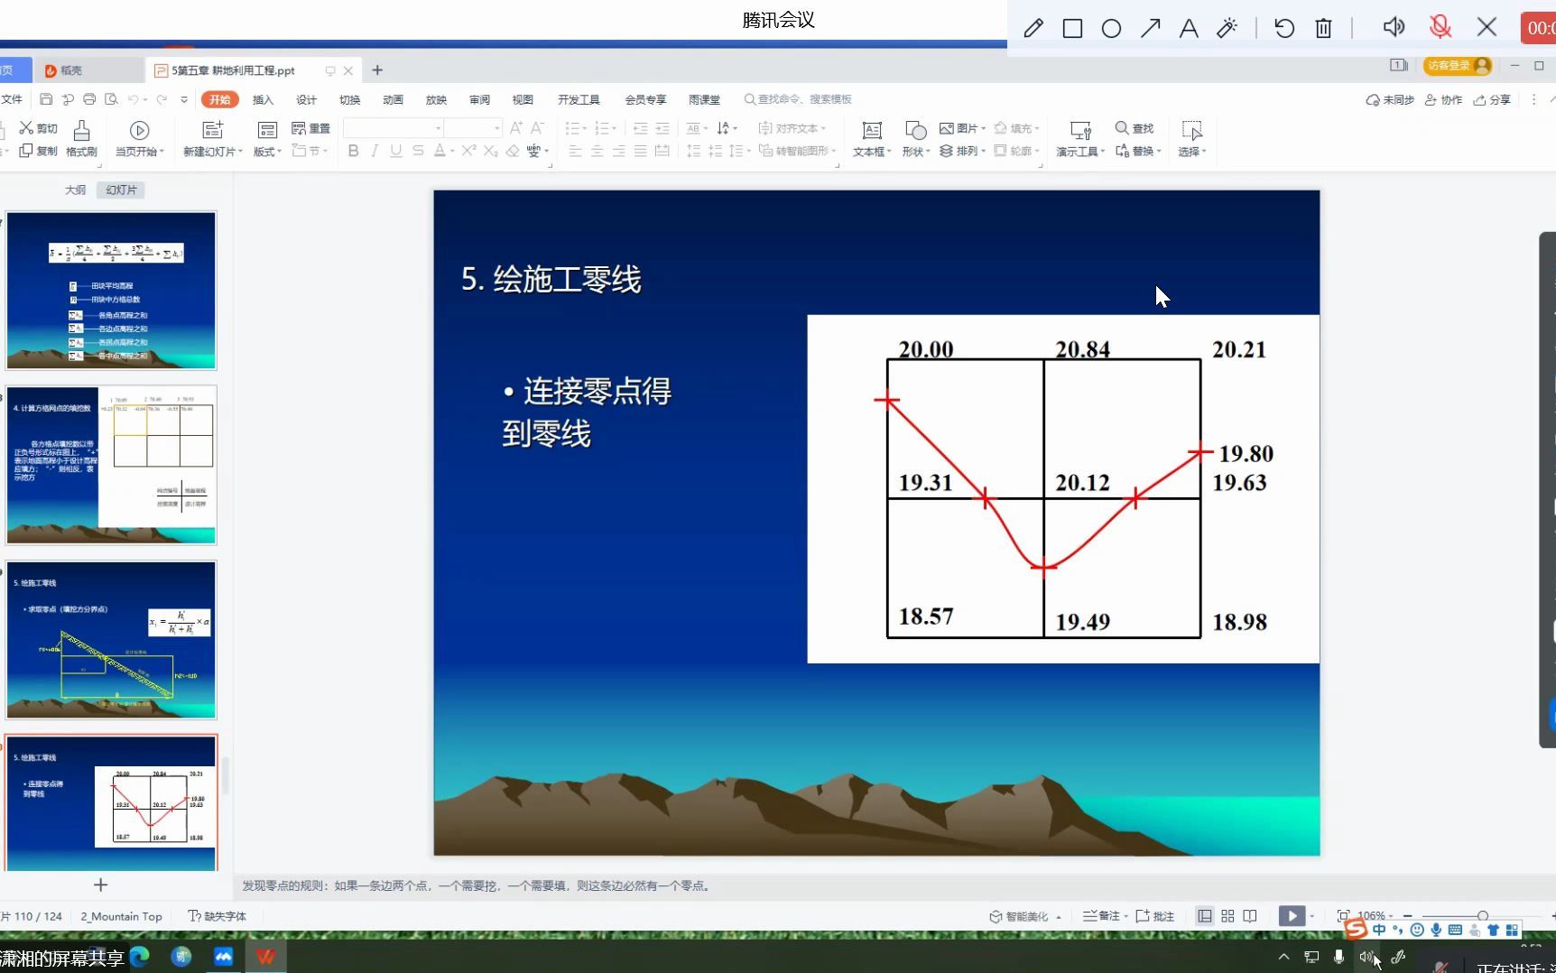The height and width of the screenshot is (973, 1556).
Task: Open the font size combo box
Action: [x=473, y=128]
